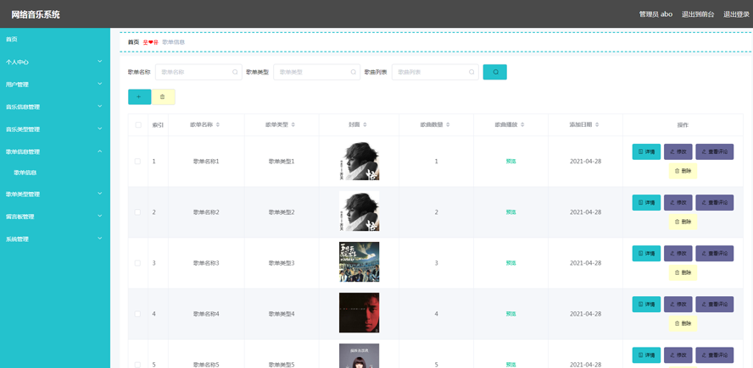Open 详情 for row 4 (歌单名称4)
Viewport: 753px width, 368px height.
[646, 305]
